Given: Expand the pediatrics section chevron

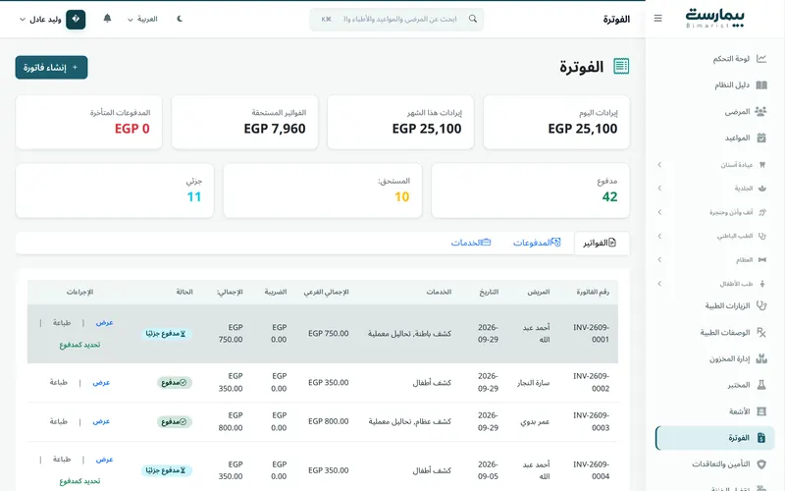Looking at the screenshot, I should (659, 284).
